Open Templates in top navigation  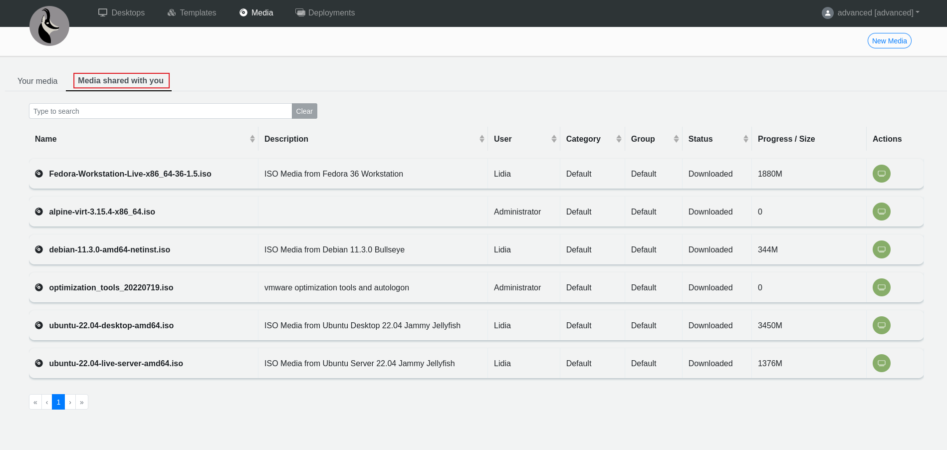pyautogui.click(x=192, y=13)
